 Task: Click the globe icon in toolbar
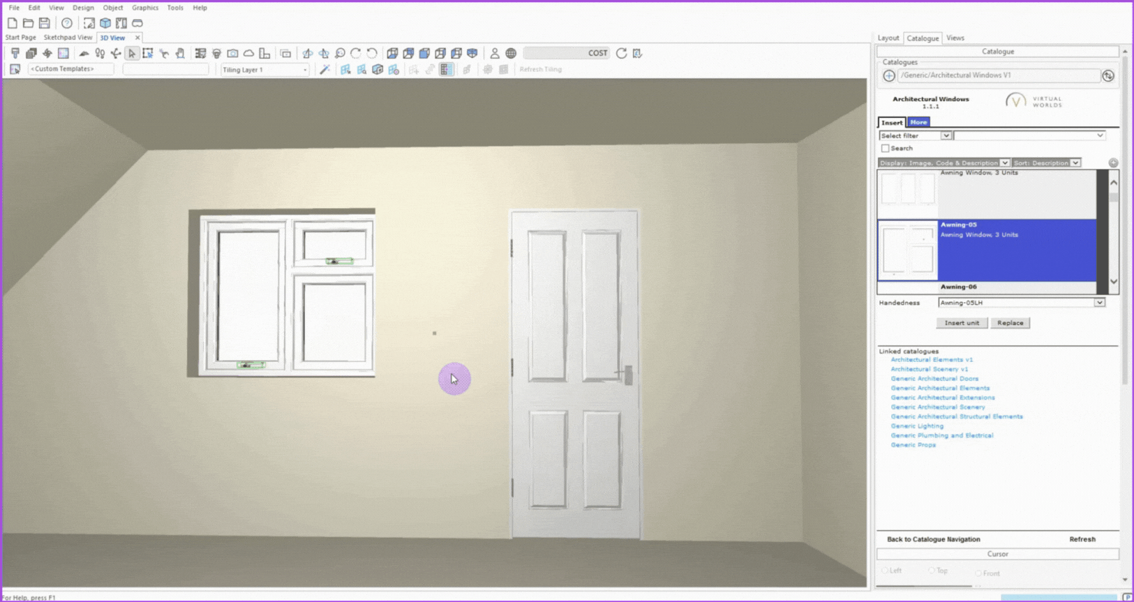[x=511, y=53]
